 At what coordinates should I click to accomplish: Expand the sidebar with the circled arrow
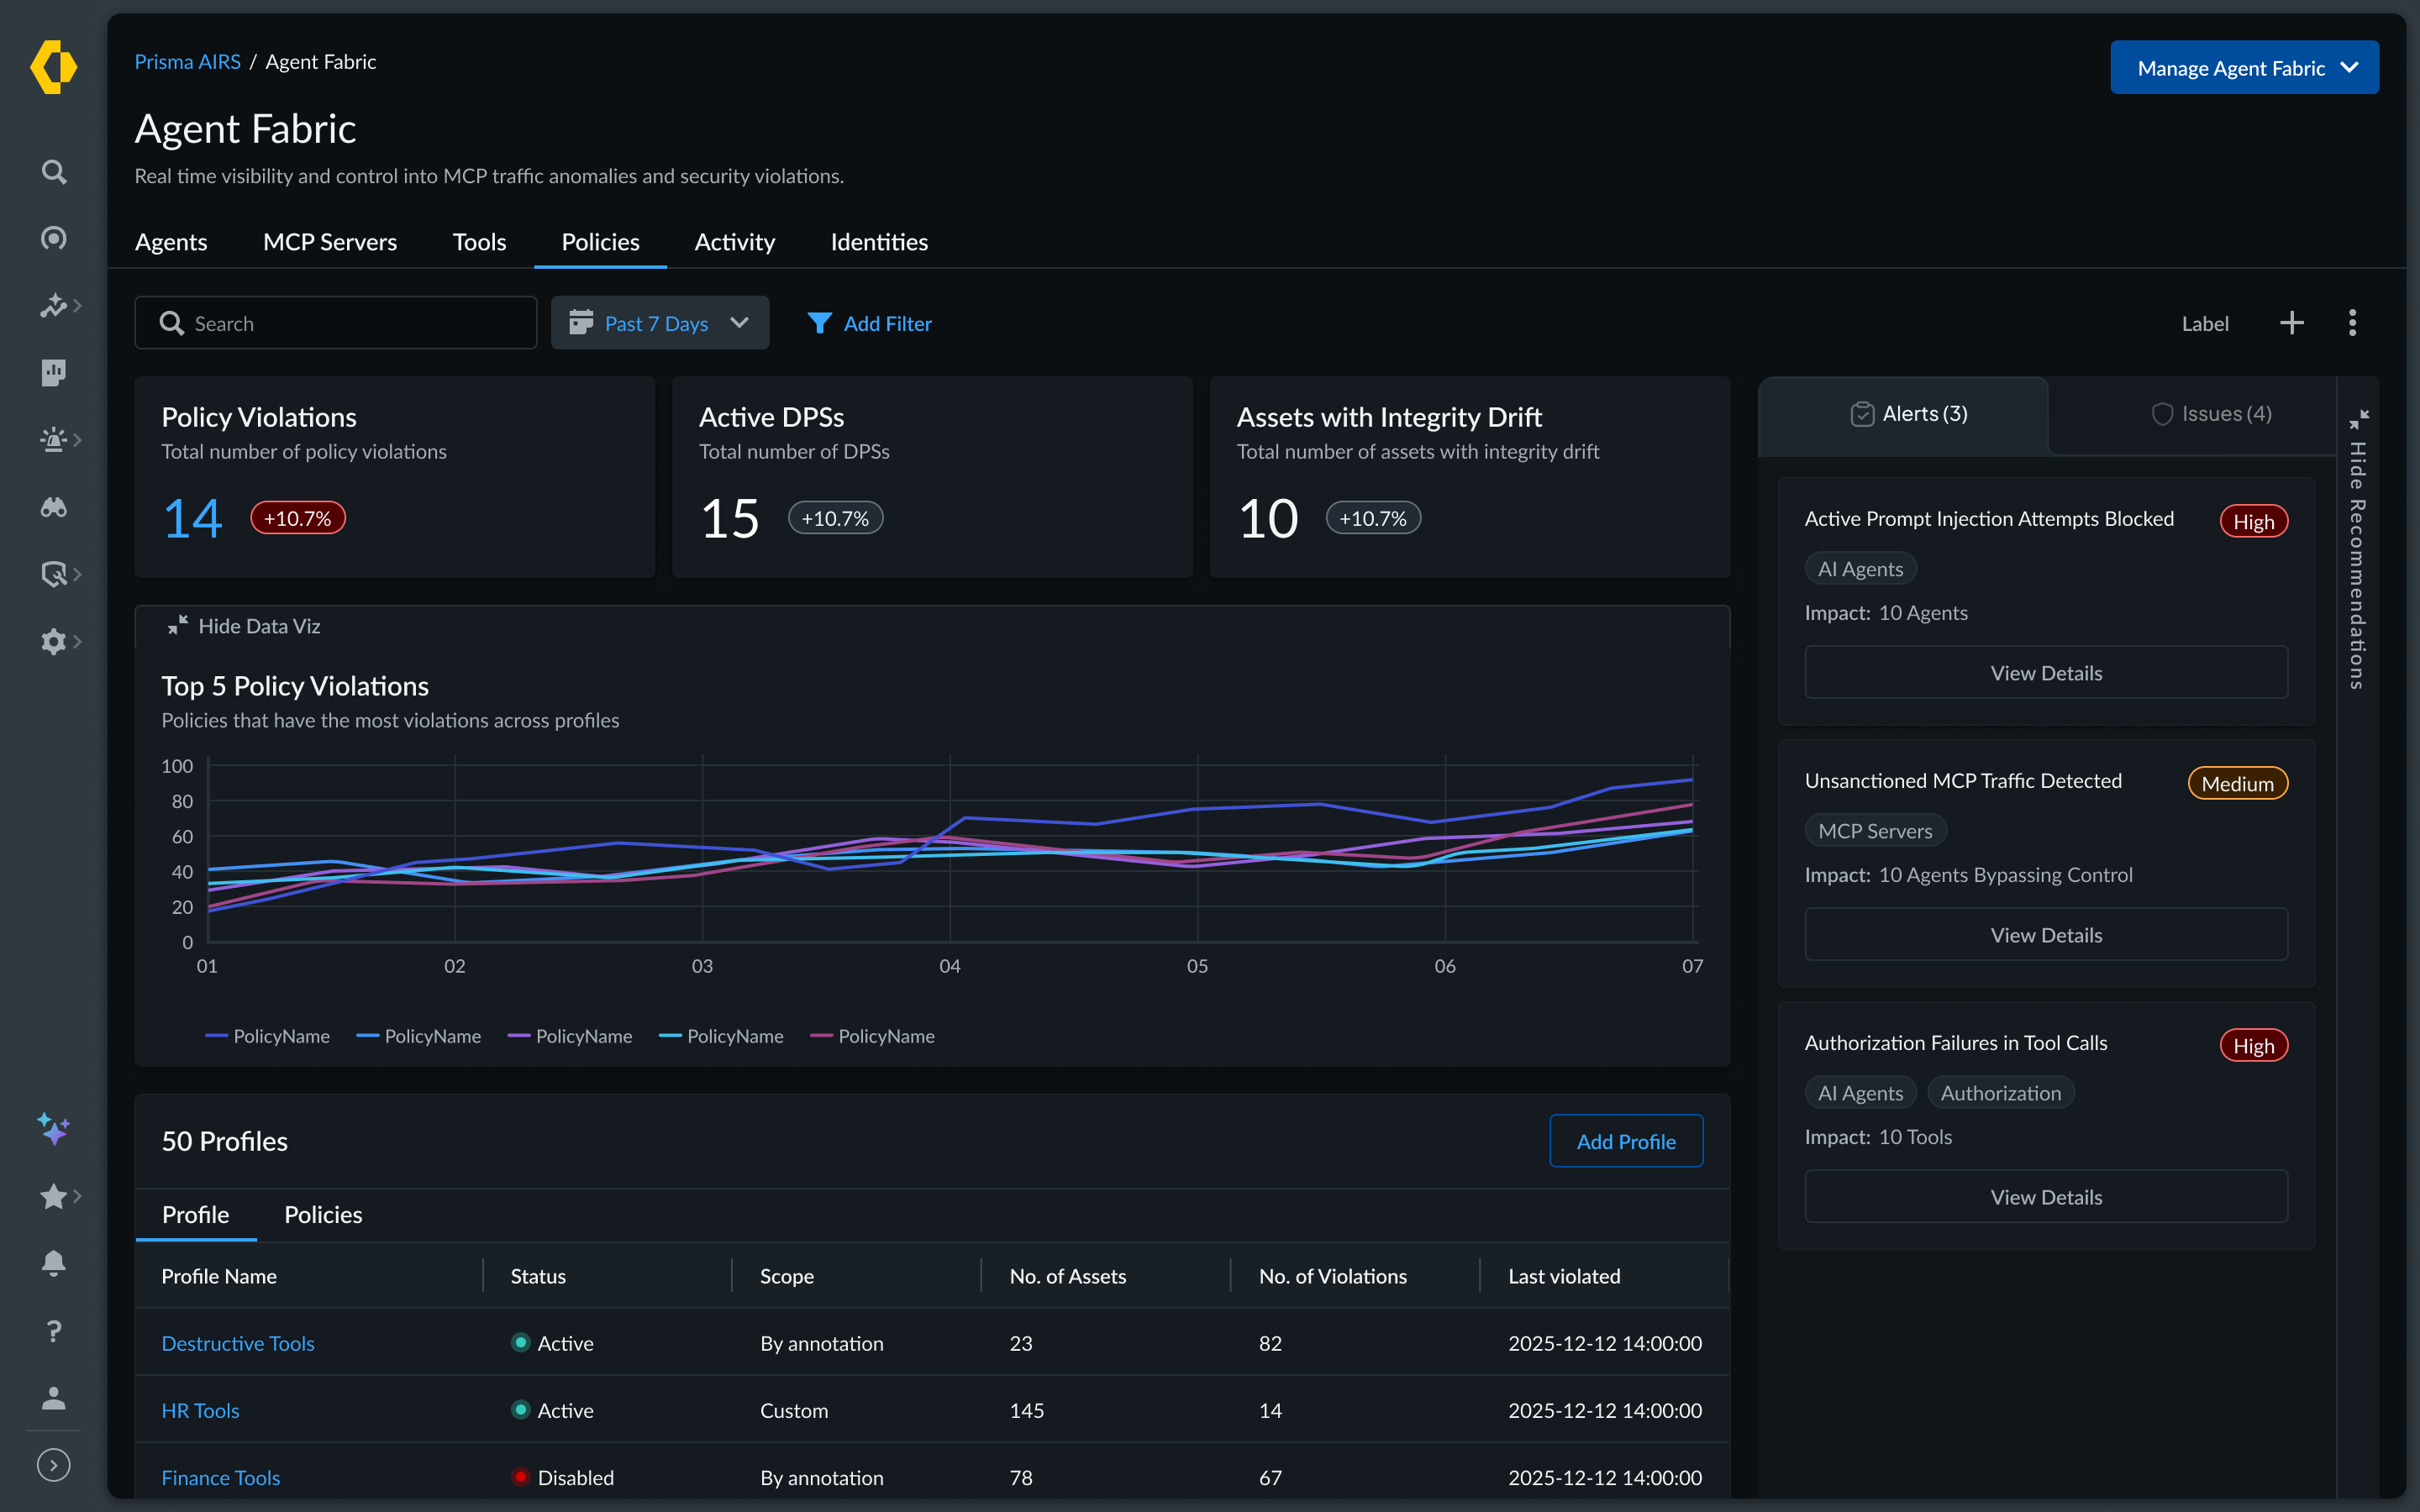tap(54, 1465)
